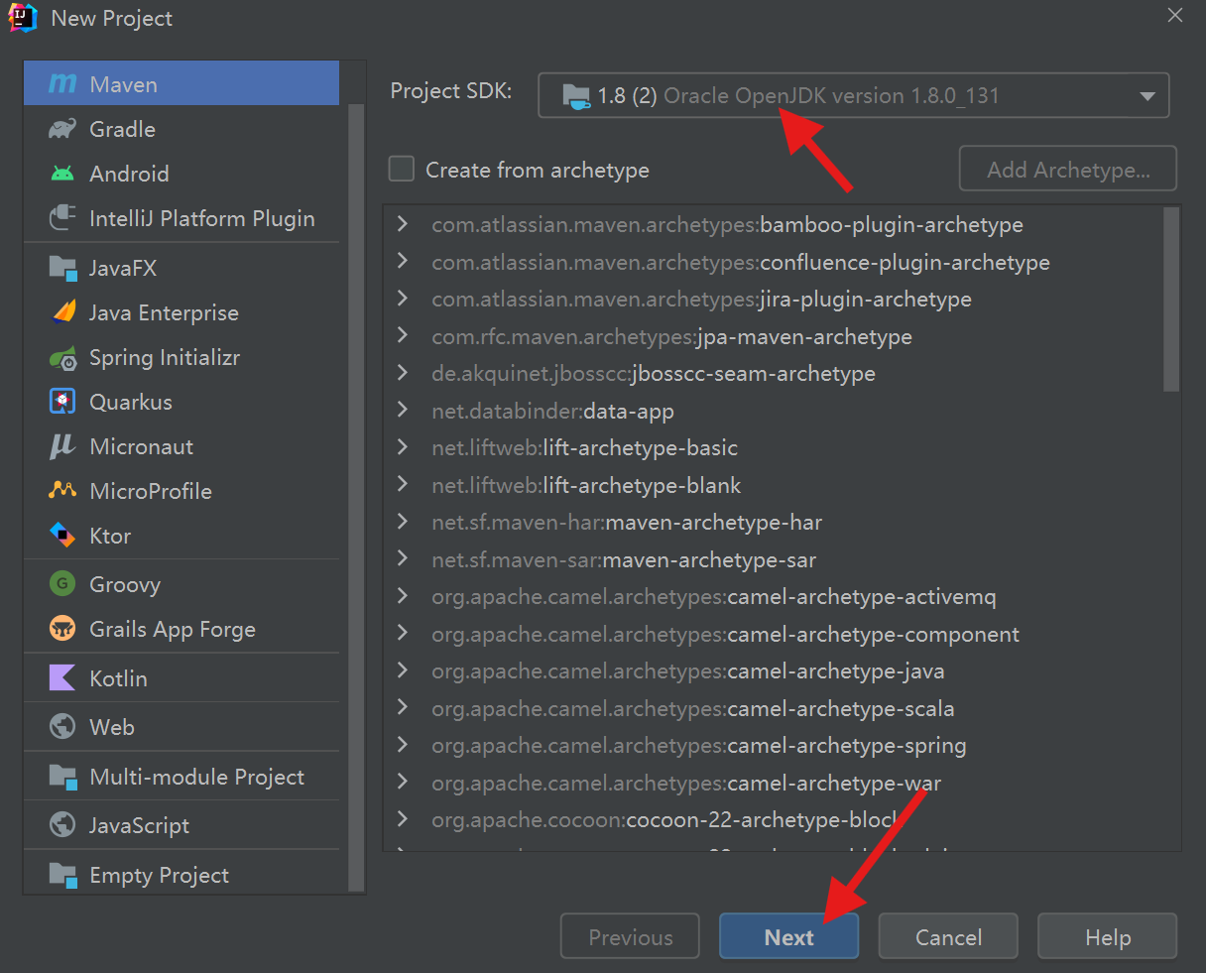Click the Next button
The image size is (1206, 973).
click(788, 937)
